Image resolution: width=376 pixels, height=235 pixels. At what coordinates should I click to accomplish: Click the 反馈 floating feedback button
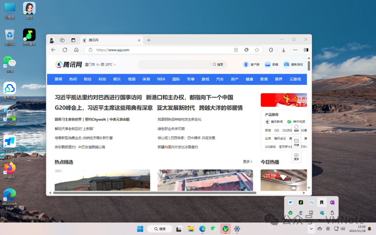pyautogui.click(x=296, y=143)
